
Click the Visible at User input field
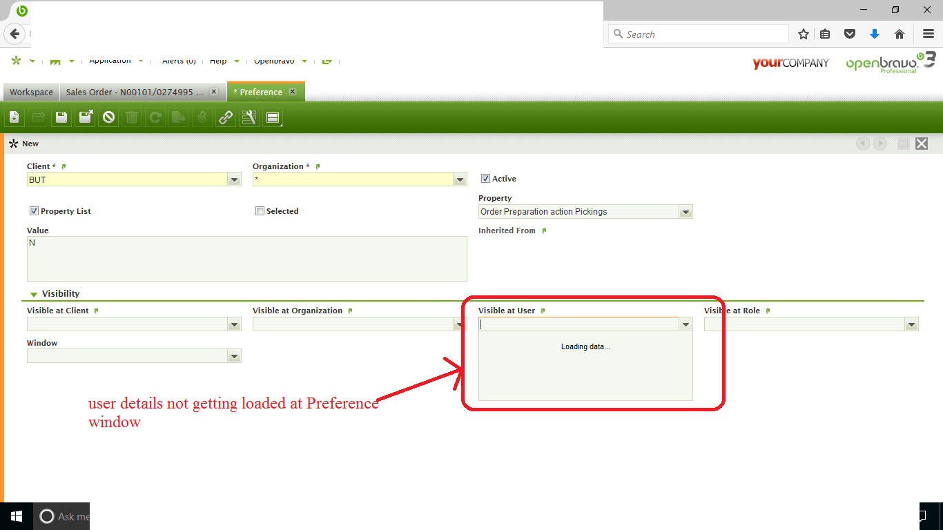(579, 324)
